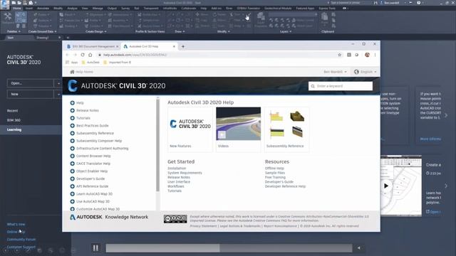
Task: Open the browser three-dot menu
Action: point(375,55)
